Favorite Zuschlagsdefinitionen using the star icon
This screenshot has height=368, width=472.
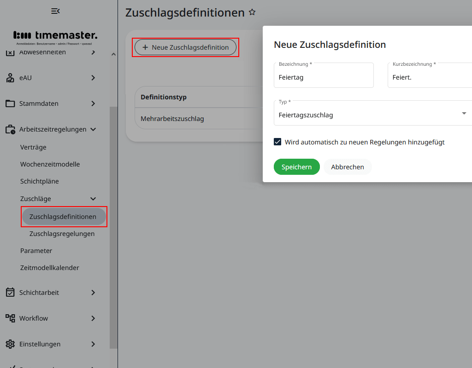tap(252, 12)
